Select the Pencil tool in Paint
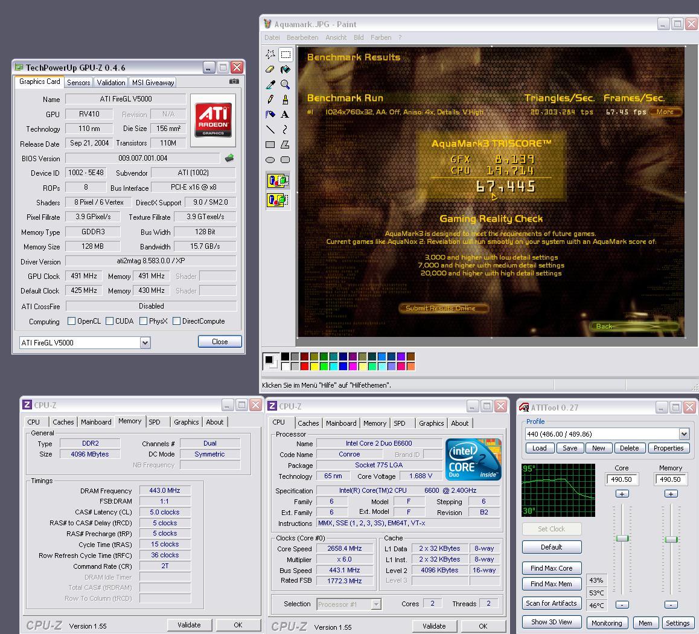The width and height of the screenshot is (699, 634). pos(270,100)
